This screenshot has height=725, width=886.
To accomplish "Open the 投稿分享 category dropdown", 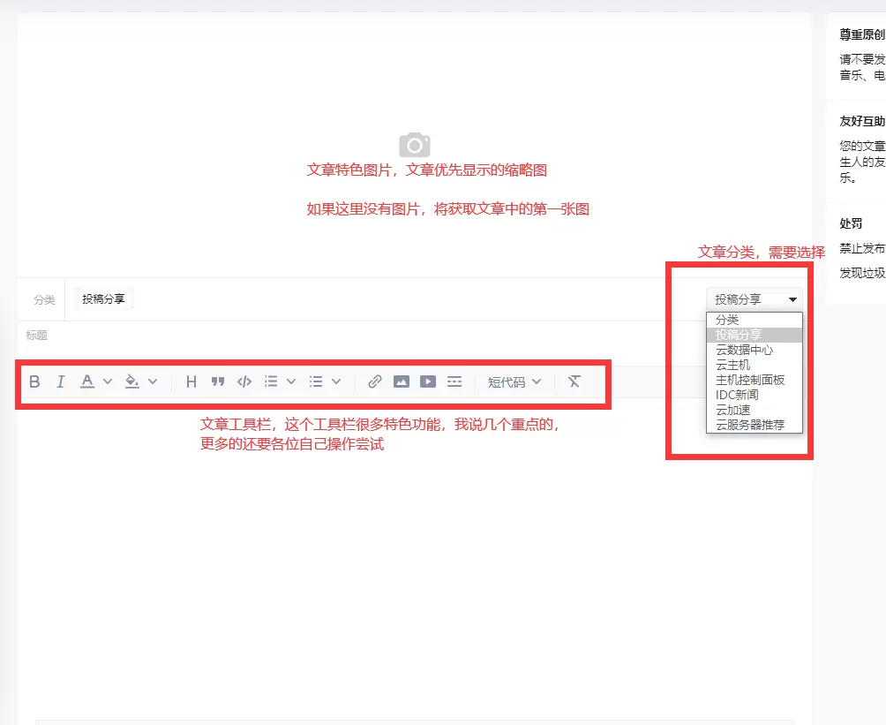I will 755,298.
